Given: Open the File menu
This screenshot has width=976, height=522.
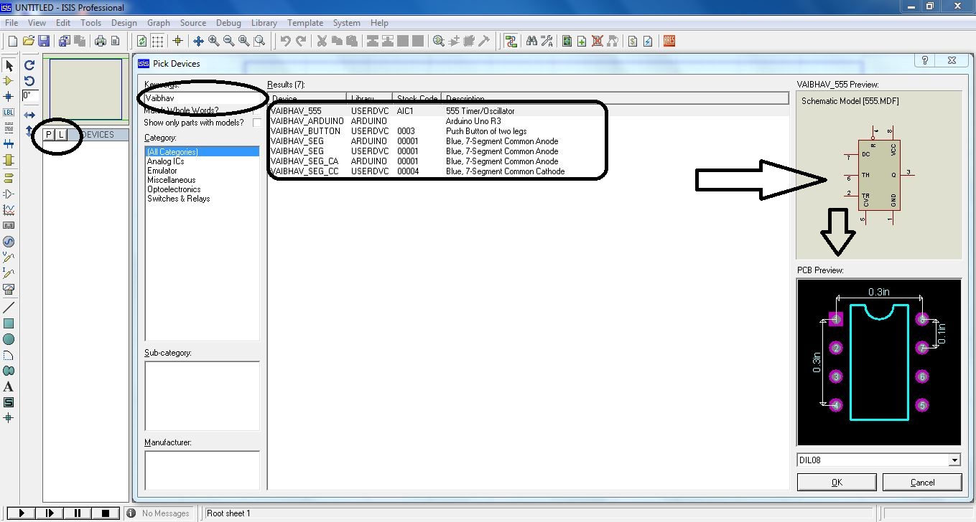Looking at the screenshot, I should [11, 23].
